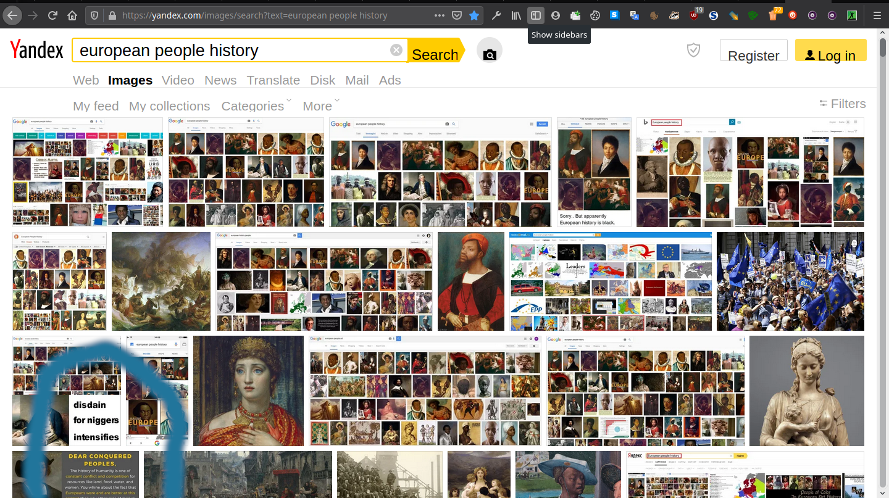Open the News tab
Image resolution: width=889 pixels, height=498 pixels.
click(220, 80)
